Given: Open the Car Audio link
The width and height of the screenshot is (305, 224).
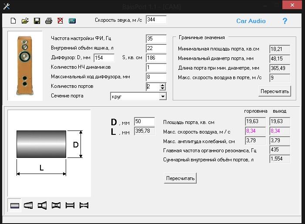Looking at the screenshot, I should click(x=251, y=21).
